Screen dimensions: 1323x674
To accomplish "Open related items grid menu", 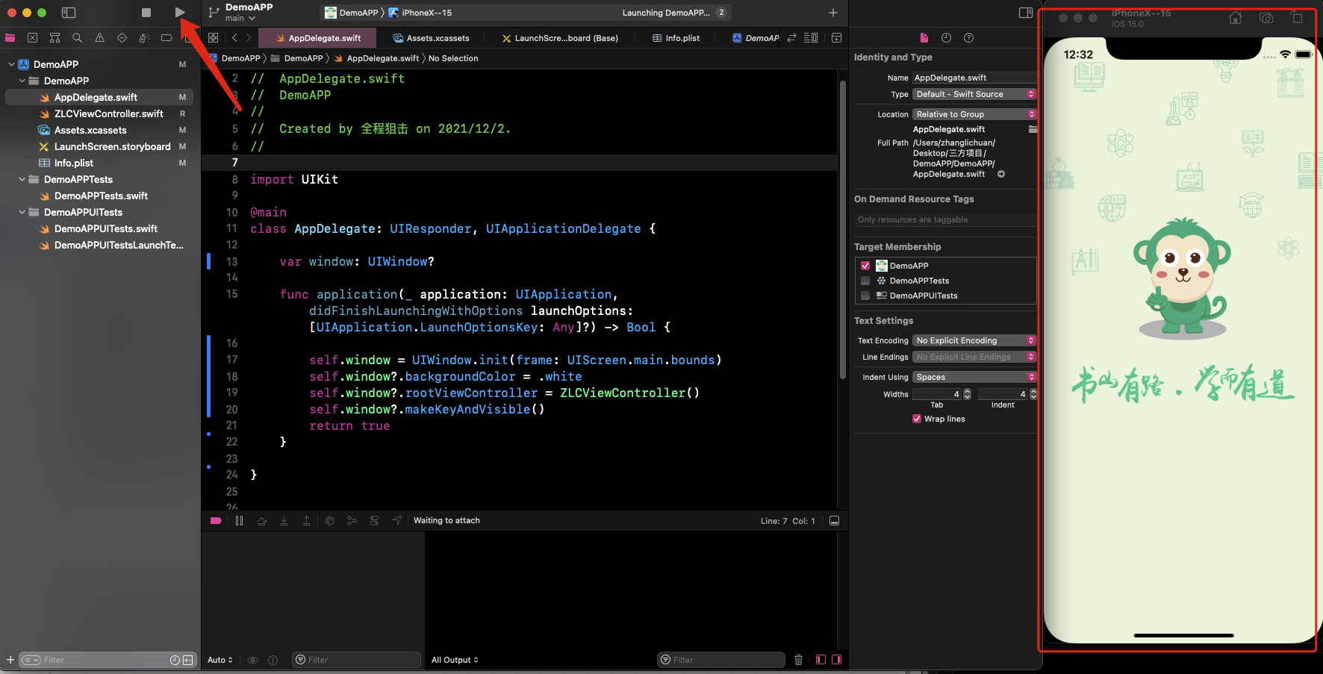I will click(x=214, y=38).
